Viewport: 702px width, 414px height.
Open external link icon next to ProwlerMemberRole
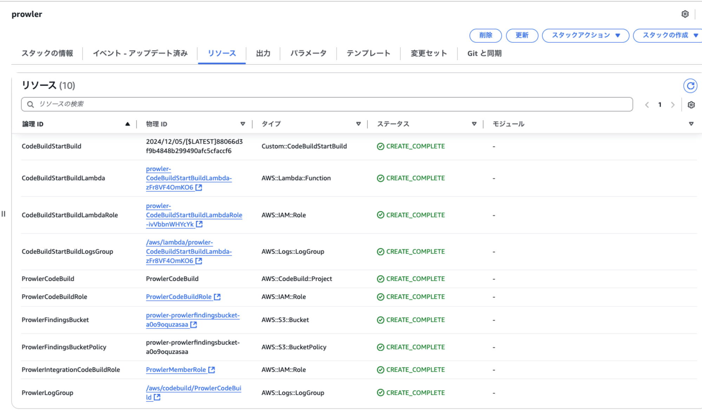tap(211, 370)
